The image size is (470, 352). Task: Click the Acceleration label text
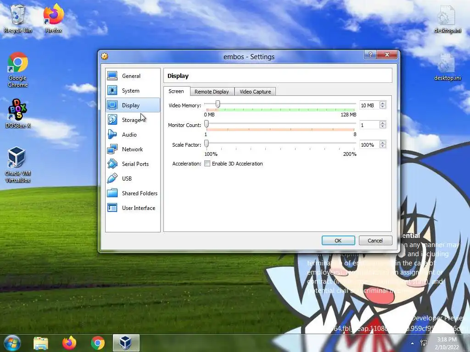coord(186,164)
